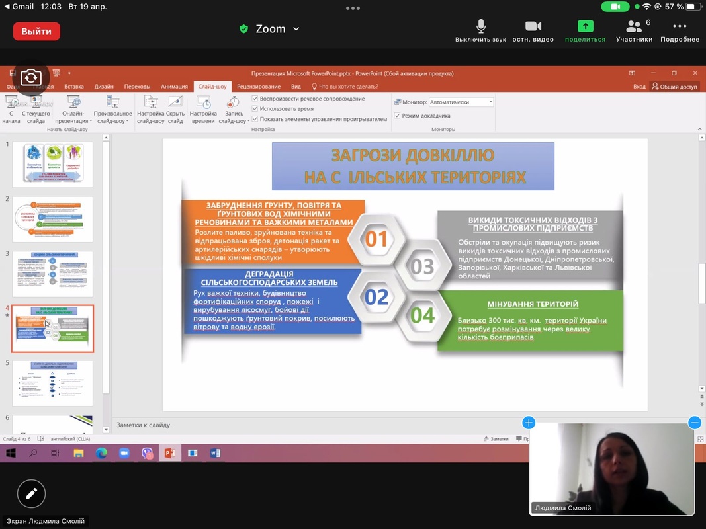706x529 pixels.
Task: Open the Zoom Participants list
Action: (634, 30)
